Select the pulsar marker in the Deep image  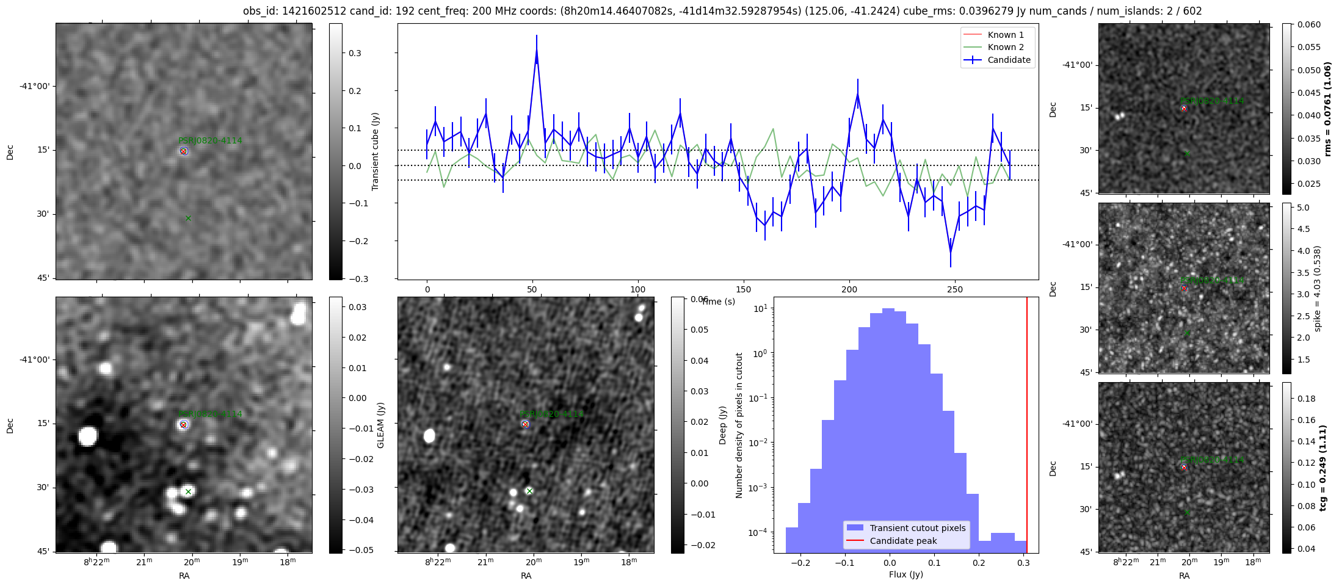coord(525,424)
